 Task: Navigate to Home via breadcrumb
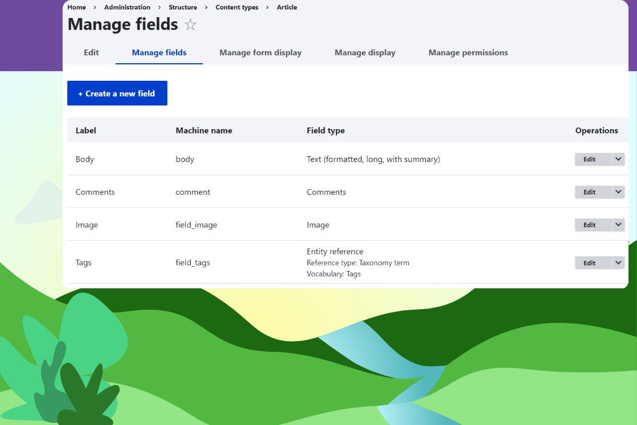click(76, 7)
